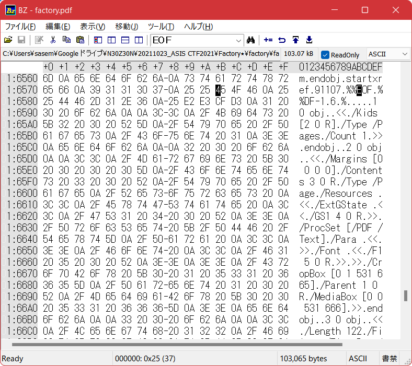
Task: Open the ファイル(F) menu
Action: (x=20, y=27)
